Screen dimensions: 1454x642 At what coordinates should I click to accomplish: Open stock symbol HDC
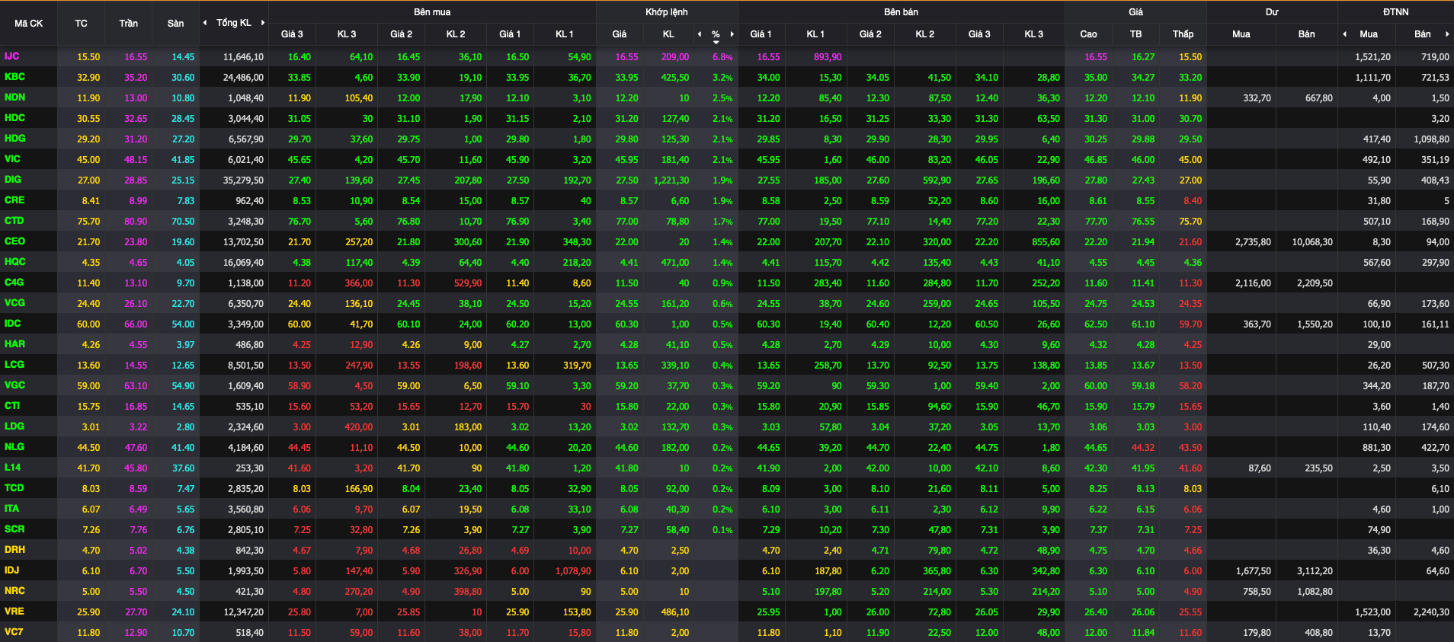coord(14,118)
